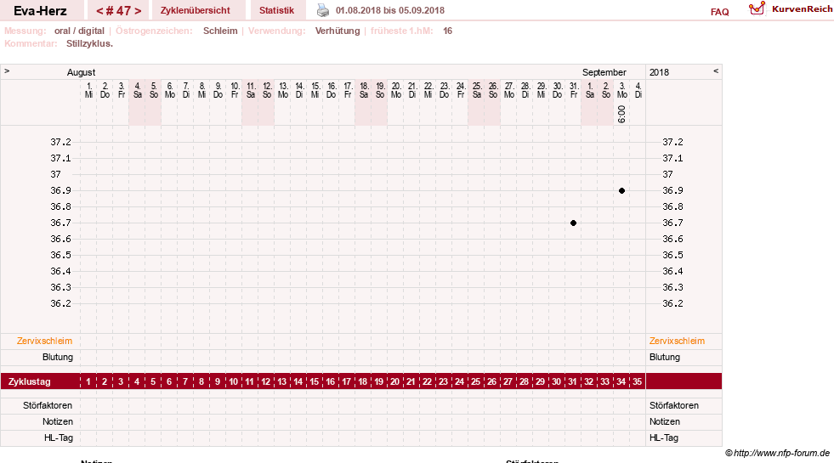
Task: Select the 36.7 temperature point on day 31
Action: [x=573, y=223]
